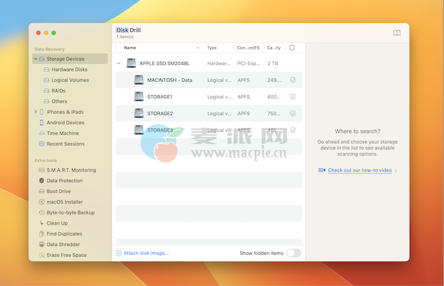Click the MACINTOSH - Data volume icon
Image resolution: width=444 pixels, height=286 pixels.
(x=139, y=80)
